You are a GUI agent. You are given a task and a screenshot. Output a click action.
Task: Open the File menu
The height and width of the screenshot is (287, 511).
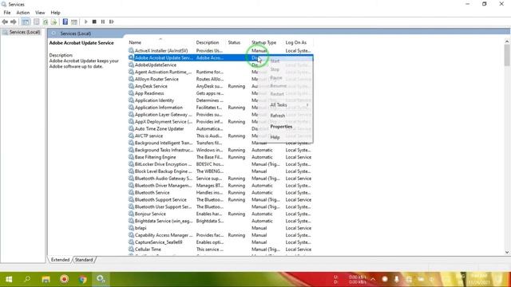[x=7, y=13]
